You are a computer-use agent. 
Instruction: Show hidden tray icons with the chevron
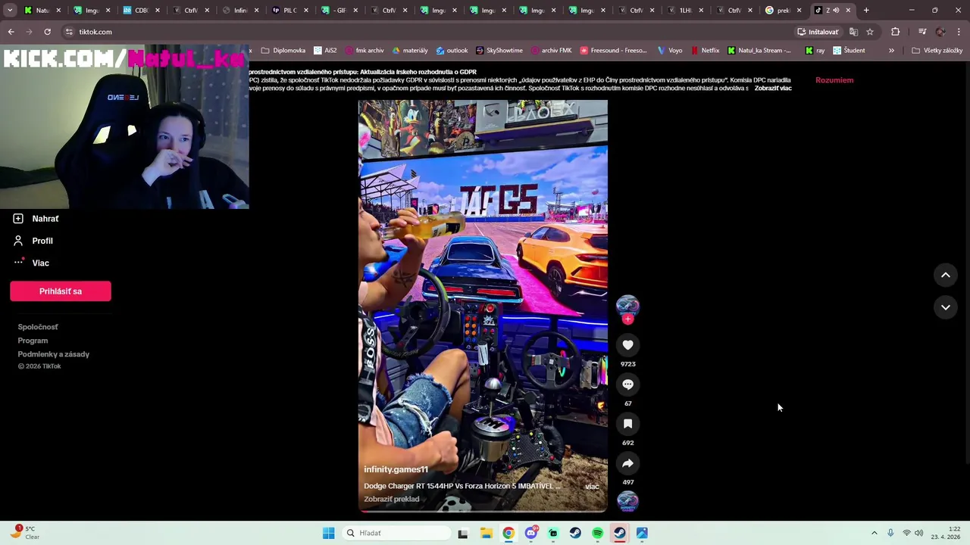pyautogui.click(x=874, y=533)
